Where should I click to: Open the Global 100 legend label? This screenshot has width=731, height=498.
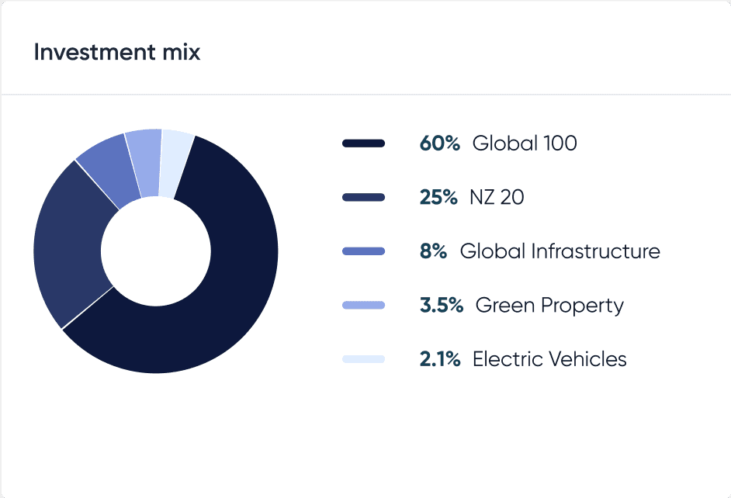[x=525, y=144]
